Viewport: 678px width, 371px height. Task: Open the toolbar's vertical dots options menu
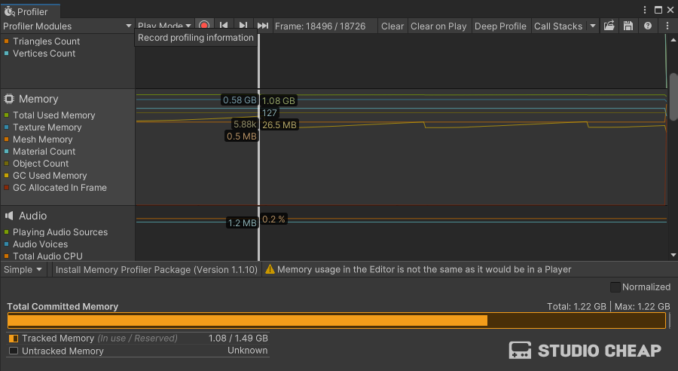click(x=667, y=26)
